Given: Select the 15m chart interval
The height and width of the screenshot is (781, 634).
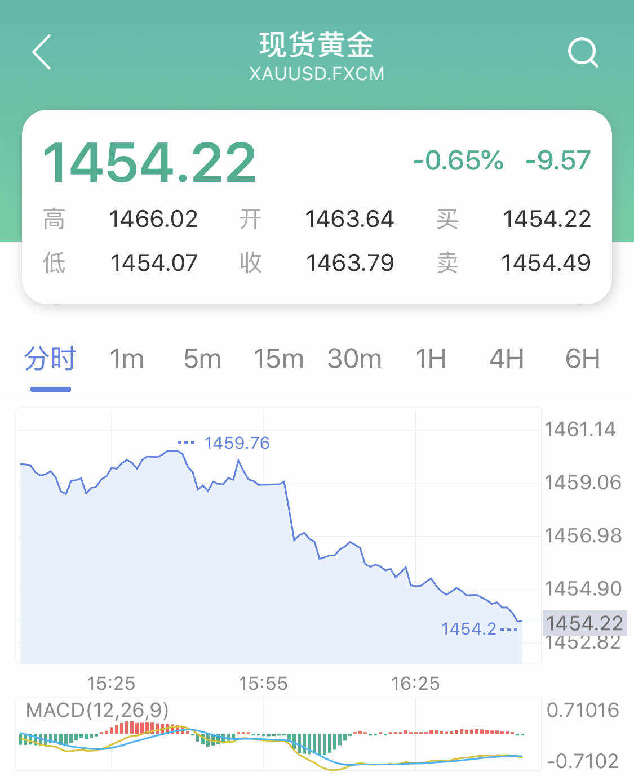Looking at the screenshot, I should click(x=278, y=359).
